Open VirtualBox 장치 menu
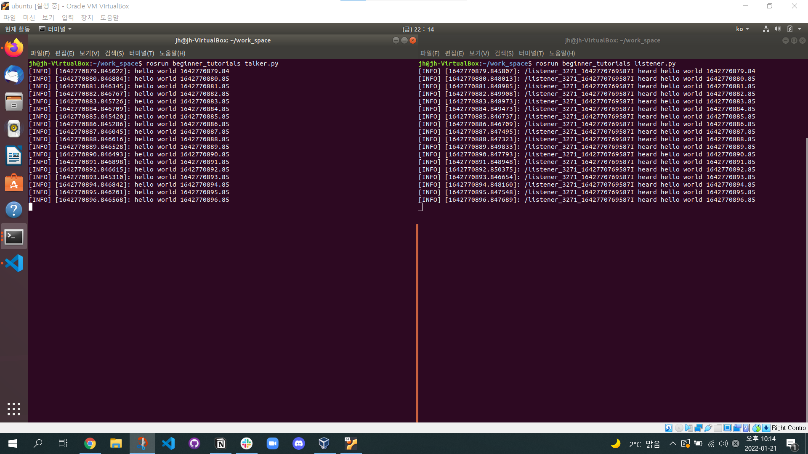Image resolution: width=808 pixels, height=454 pixels. coord(87,18)
